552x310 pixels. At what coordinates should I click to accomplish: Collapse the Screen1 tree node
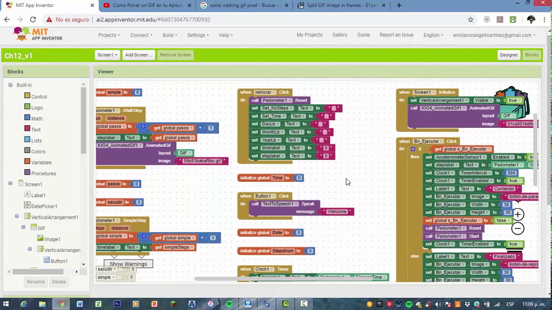click(x=10, y=184)
